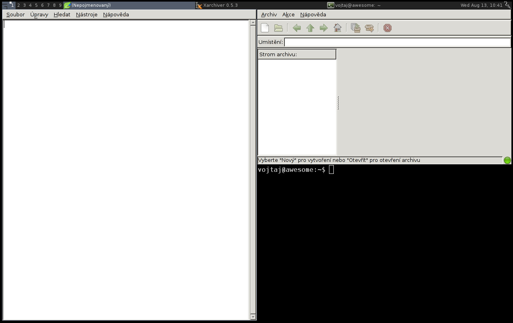Switch to vojtaj@awesome terminal in tasklist
513x323 pixels.
(x=392, y=5)
